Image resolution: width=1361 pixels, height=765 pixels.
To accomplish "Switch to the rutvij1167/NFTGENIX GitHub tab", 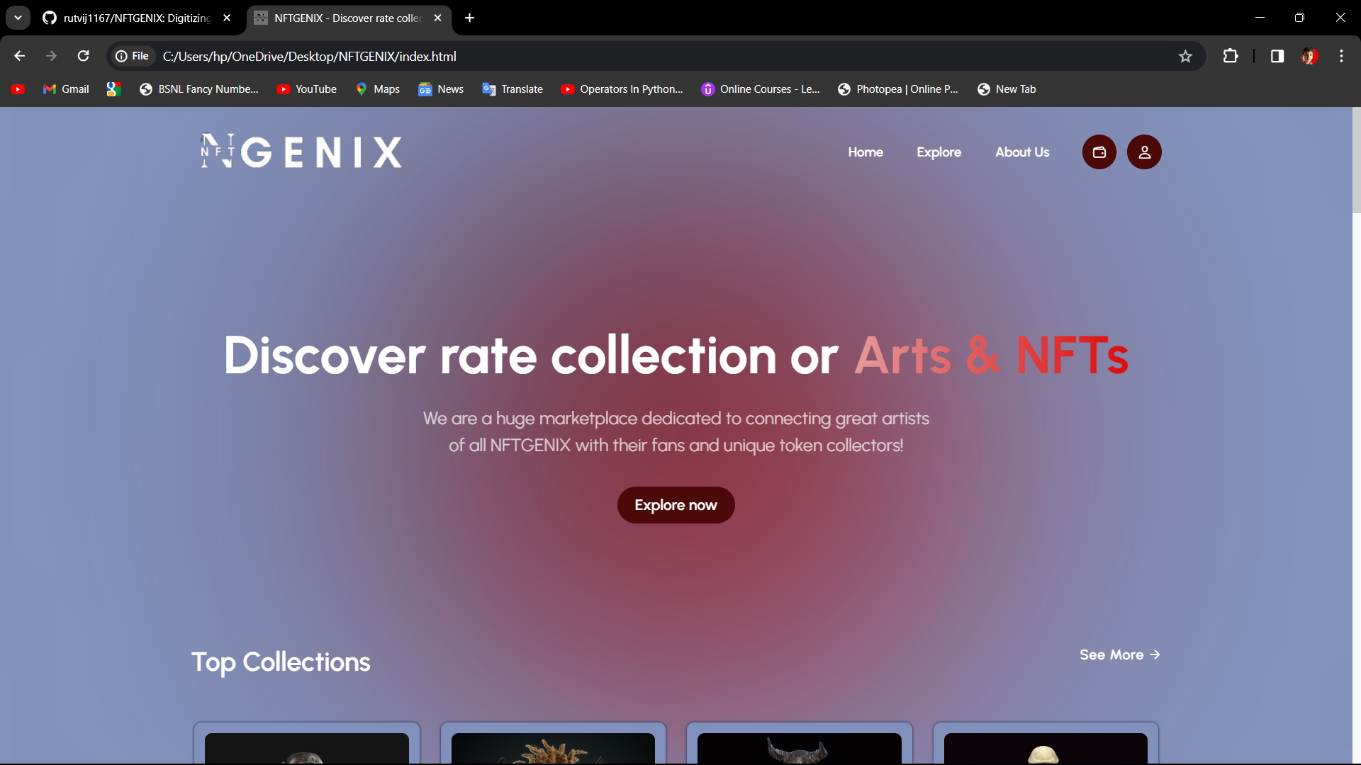I will (137, 18).
